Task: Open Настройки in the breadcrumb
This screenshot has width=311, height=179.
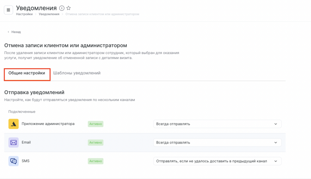Action: (24, 14)
